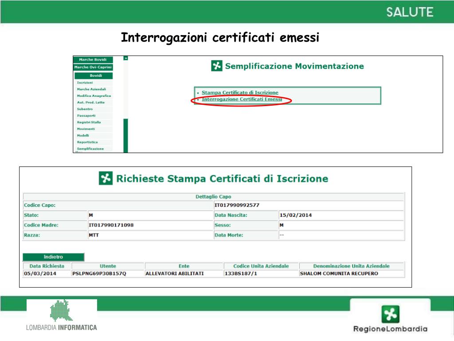The height and width of the screenshot is (341, 454).
Task: Open Modifica Anagrafica sidebar item
Action: click(x=94, y=96)
